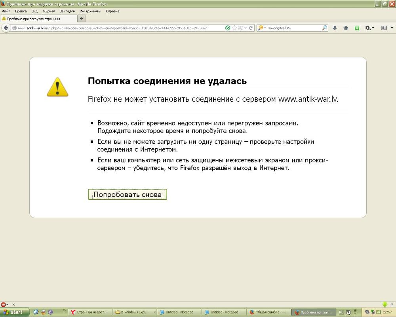This screenshot has height=317, width=396.
Task: Open the Правка menu
Action: (x=21, y=11)
